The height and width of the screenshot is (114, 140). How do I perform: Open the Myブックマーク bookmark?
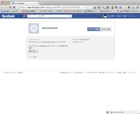pos(104,11)
